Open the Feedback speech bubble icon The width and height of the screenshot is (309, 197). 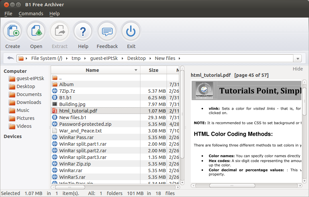107,31
